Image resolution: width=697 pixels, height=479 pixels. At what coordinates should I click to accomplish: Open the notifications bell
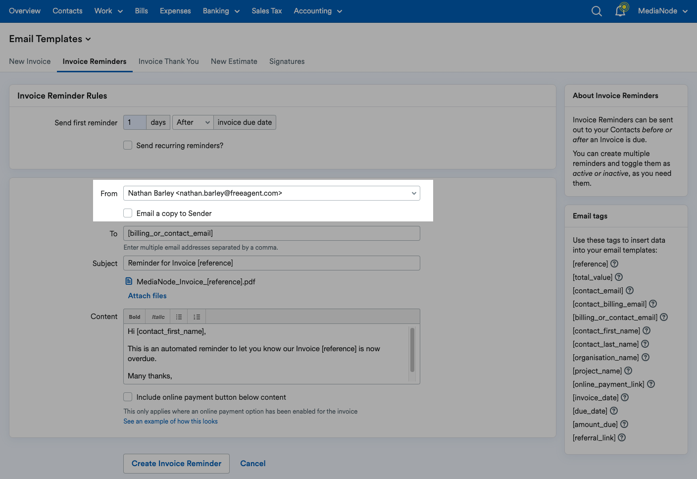tap(620, 10)
